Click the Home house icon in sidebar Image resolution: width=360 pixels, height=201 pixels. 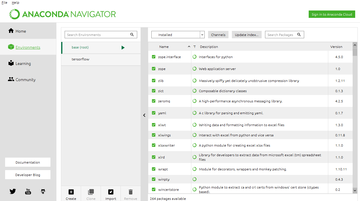pos(11,31)
